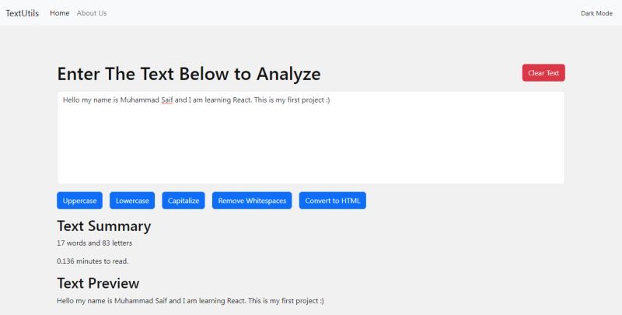Toggle Dark Mode in the navbar
This screenshot has width=622, height=315.
(596, 13)
